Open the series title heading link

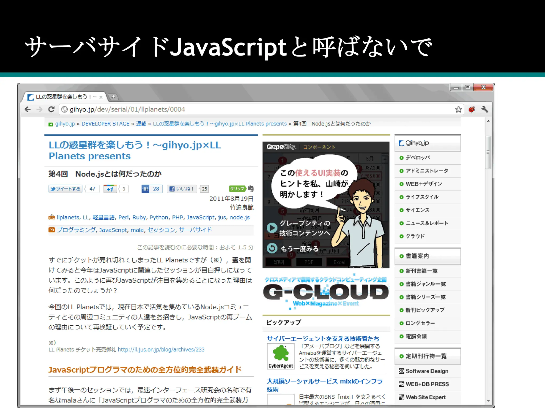point(135,150)
